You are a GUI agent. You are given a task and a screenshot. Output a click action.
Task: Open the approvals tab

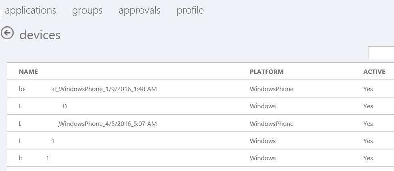pyautogui.click(x=139, y=10)
